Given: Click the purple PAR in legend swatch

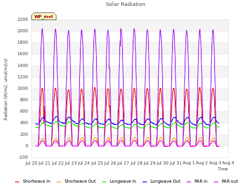Looking at the screenshot, I should 189,182.
